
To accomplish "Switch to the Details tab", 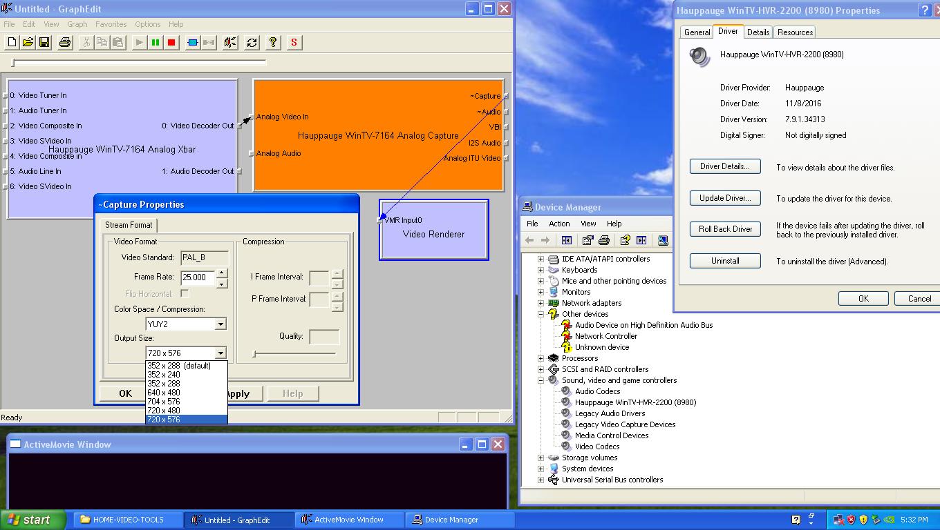I will click(x=758, y=32).
